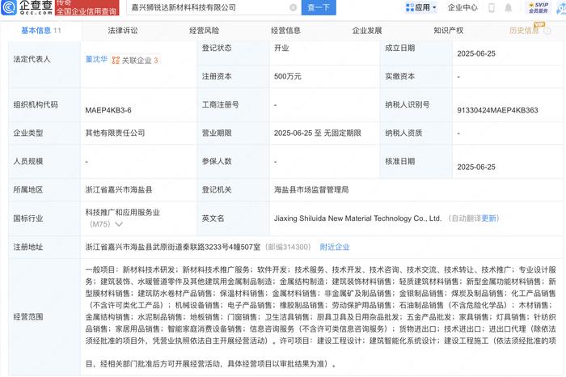The height and width of the screenshot is (377, 566).
Task: Select the 核准日期 value 2025-06-25
Action: pyautogui.click(x=476, y=167)
